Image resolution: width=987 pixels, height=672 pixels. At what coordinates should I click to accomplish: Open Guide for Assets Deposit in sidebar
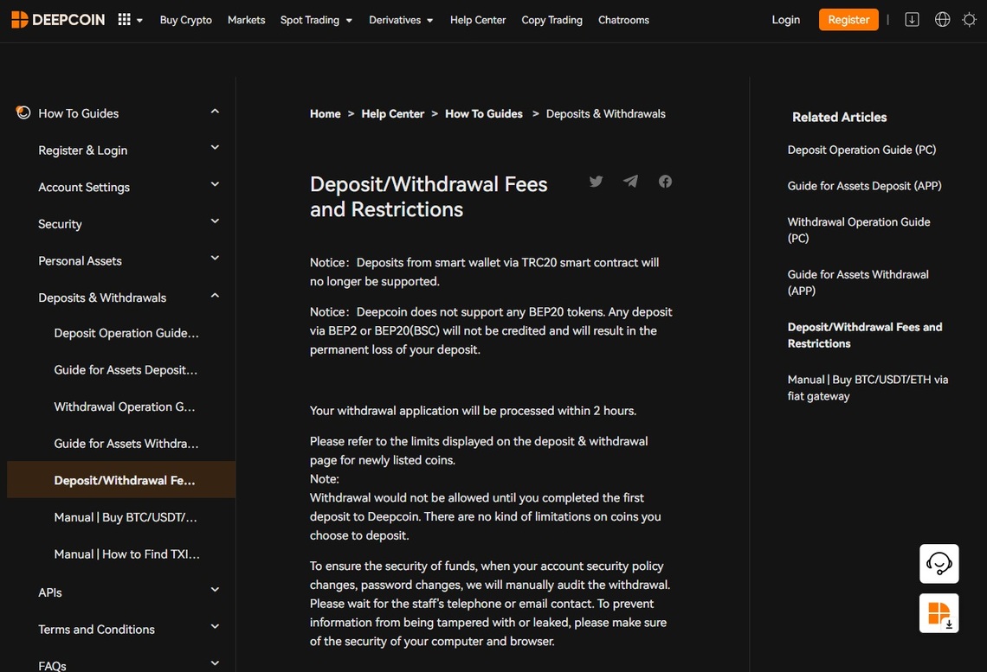[126, 370]
